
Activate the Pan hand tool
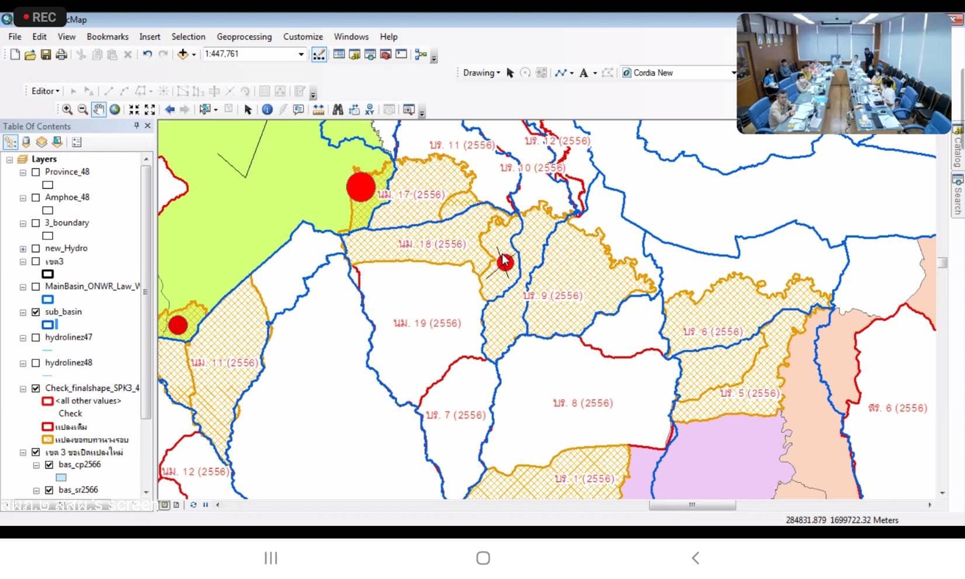99,109
